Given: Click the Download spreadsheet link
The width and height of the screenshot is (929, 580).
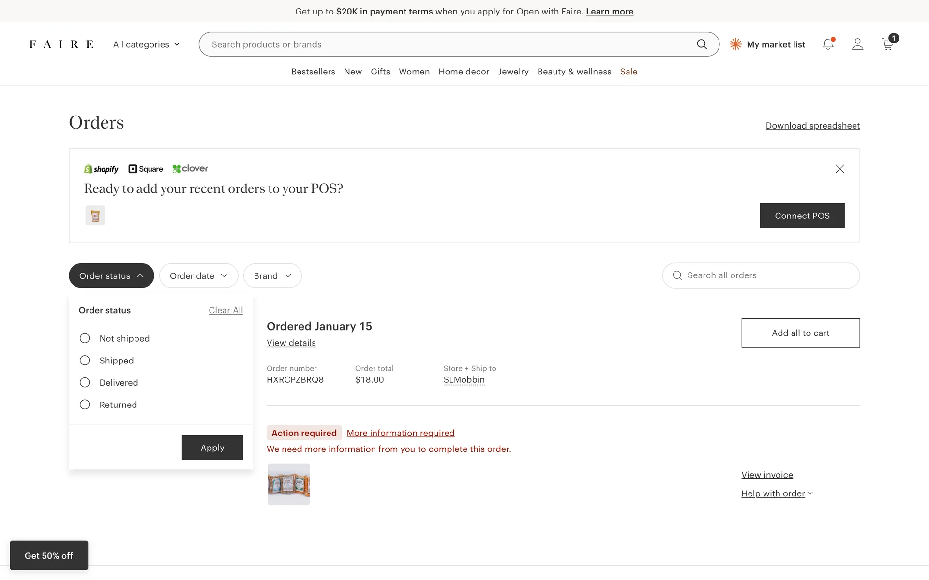Looking at the screenshot, I should (x=812, y=126).
